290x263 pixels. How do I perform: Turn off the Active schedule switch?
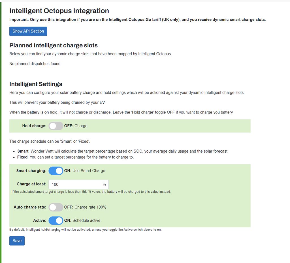click(x=56, y=221)
